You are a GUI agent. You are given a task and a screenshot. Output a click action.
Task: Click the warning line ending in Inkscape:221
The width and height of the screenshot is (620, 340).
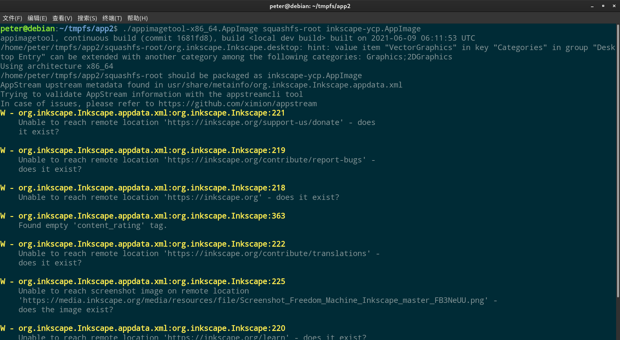point(143,113)
